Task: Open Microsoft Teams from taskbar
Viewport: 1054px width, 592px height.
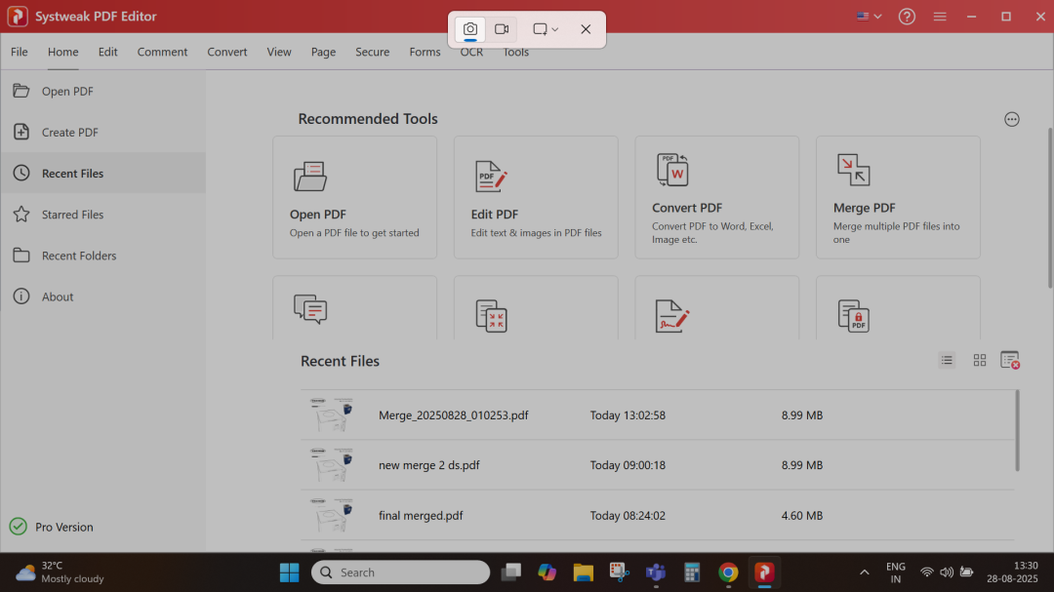Action: point(656,572)
